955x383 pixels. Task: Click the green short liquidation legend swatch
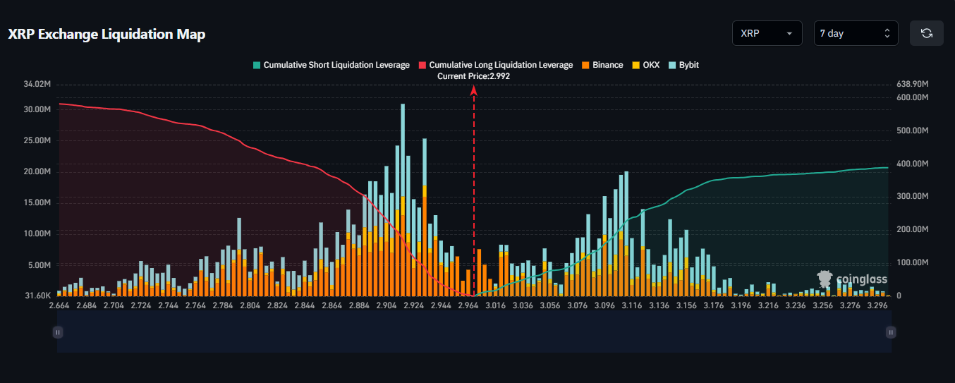257,65
